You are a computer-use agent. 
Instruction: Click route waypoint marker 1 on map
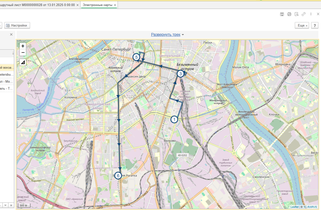pyautogui.click(x=174, y=119)
